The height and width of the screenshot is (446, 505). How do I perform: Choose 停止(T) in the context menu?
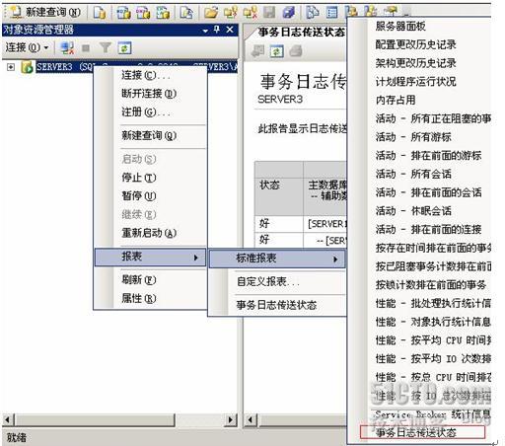pyautogui.click(x=151, y=178)
